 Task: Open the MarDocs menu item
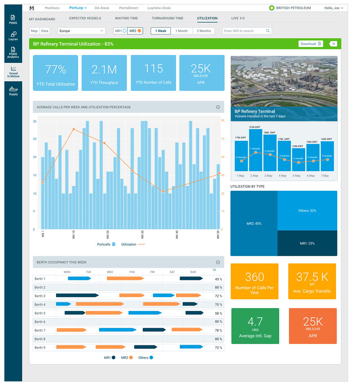click(52, 8)
